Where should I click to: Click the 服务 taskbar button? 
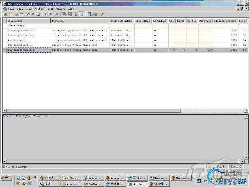coord(50,184)
